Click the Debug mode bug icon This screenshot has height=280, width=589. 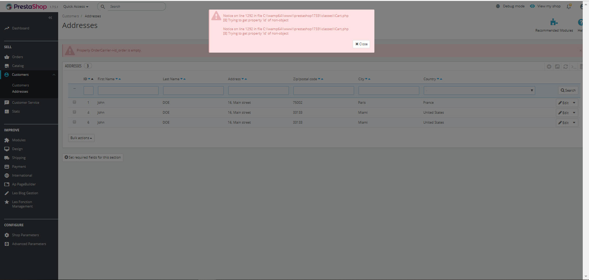click(498, 6)
